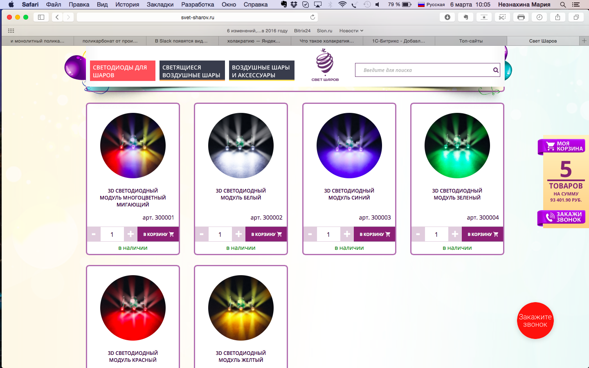Switch to the Топ-сайты tab
Image resolution: width=589 pixels, height=368 pixels.
pyautogui.click(x=471, y=41)
